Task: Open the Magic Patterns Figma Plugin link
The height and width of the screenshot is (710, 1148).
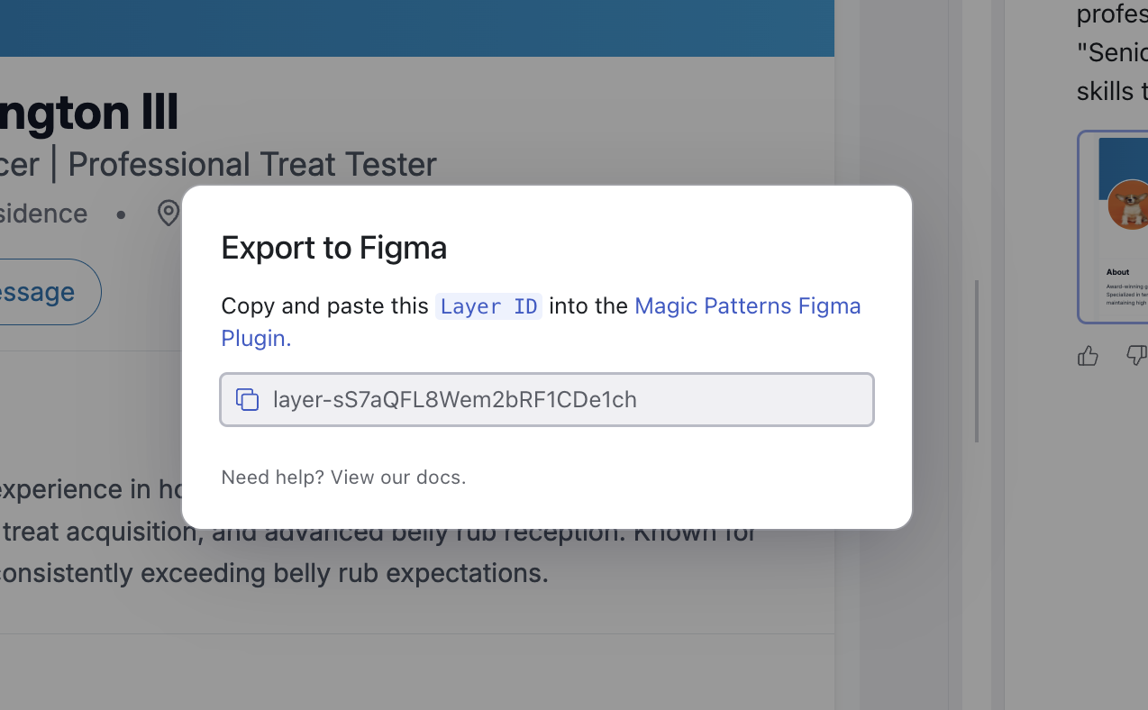Action: pos(541,322)
